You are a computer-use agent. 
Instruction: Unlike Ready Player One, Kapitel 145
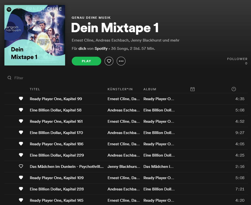point(21,200)
